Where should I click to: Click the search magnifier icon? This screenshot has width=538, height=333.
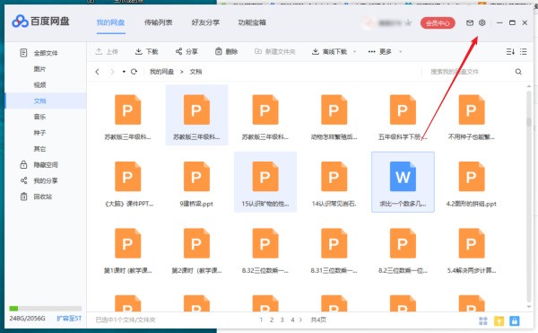(x=518, y=72)
